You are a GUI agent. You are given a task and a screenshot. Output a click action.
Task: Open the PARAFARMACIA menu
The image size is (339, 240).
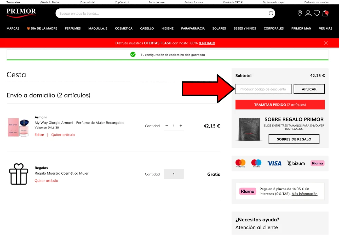click(193, 28)
